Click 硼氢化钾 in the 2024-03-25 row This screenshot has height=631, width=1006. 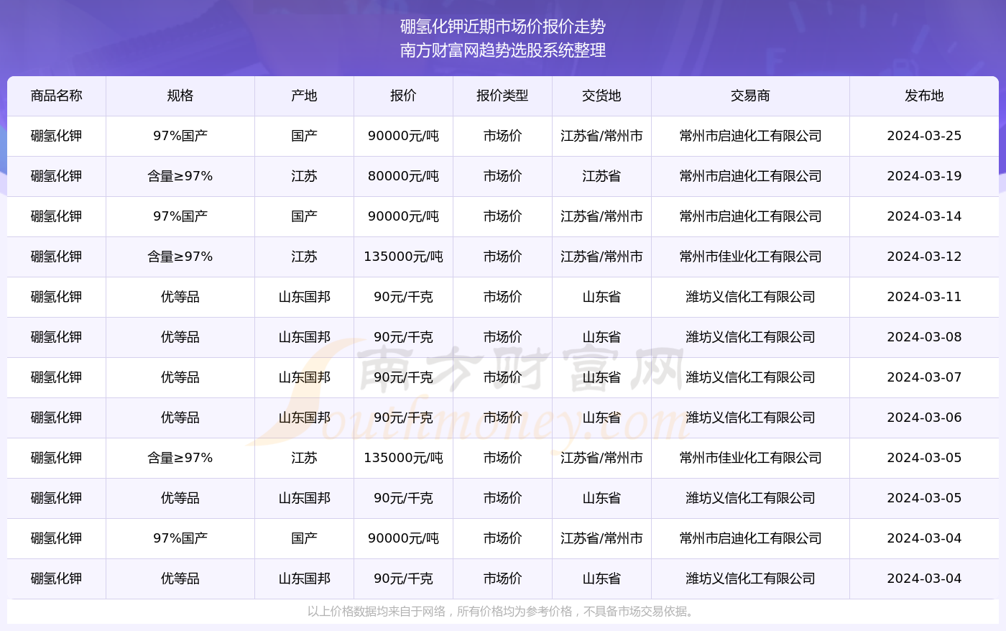[57, 136]
